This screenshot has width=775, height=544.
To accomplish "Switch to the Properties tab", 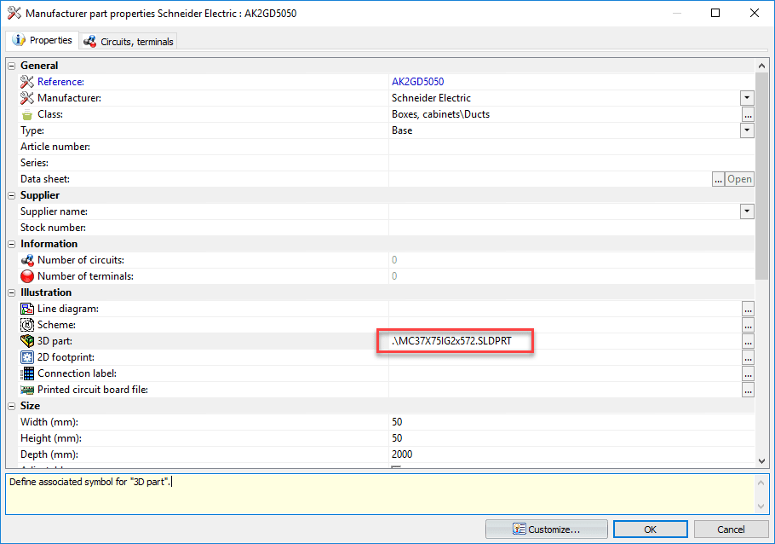I will (x=42, y=40).
